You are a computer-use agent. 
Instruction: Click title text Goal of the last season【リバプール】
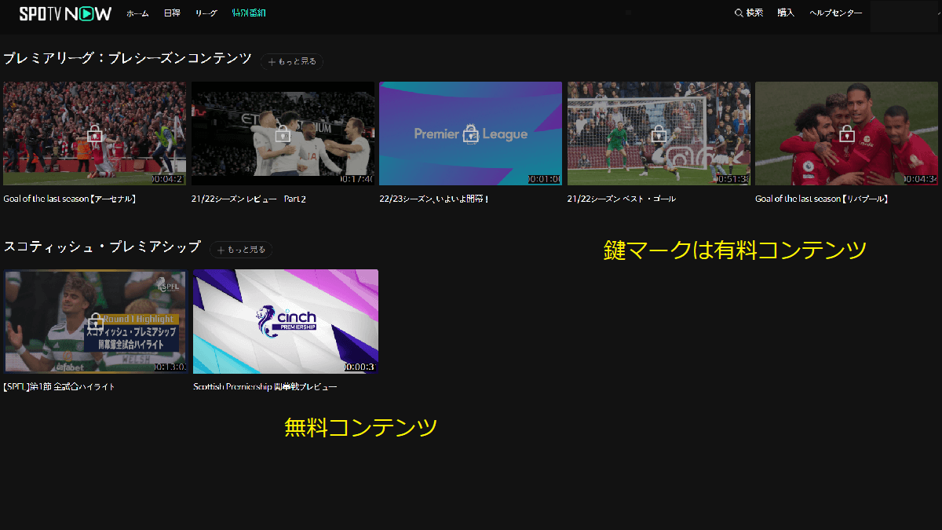pos(822,199)
